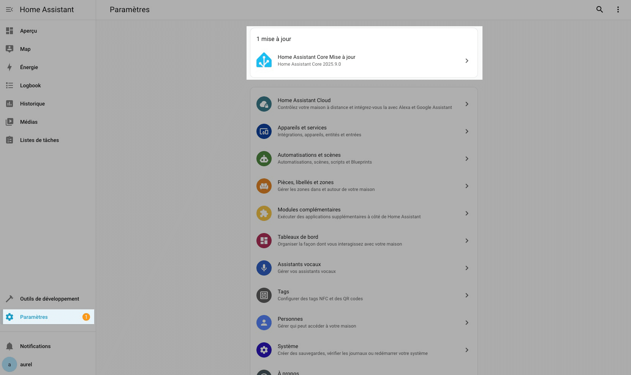Click 'Configurer des tags NFC et des QR codes'
Image resolution: width=631 pixels, height=375 pixels.
click(320, 299)
